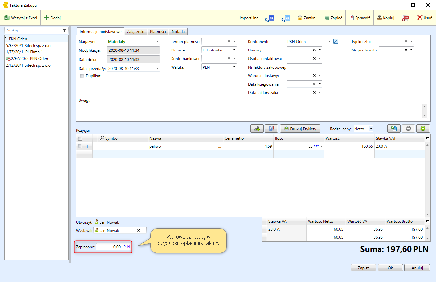The height and width of the screenshot is (282, 436).
Task: Click the PZ document conversion icon
Action: (270, 18)
